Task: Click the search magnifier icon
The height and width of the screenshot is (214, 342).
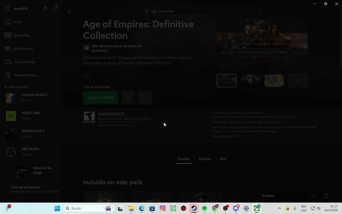Action: tap(147, 11)
